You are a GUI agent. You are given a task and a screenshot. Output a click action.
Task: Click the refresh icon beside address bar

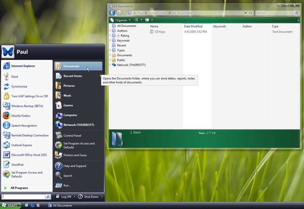(x=251, y=13)
